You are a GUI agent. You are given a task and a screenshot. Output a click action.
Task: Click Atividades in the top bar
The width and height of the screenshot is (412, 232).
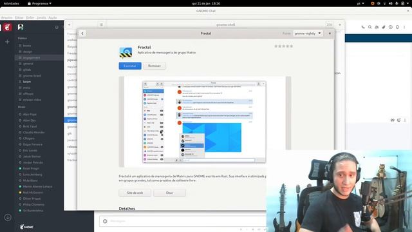[x=12, y=3]
